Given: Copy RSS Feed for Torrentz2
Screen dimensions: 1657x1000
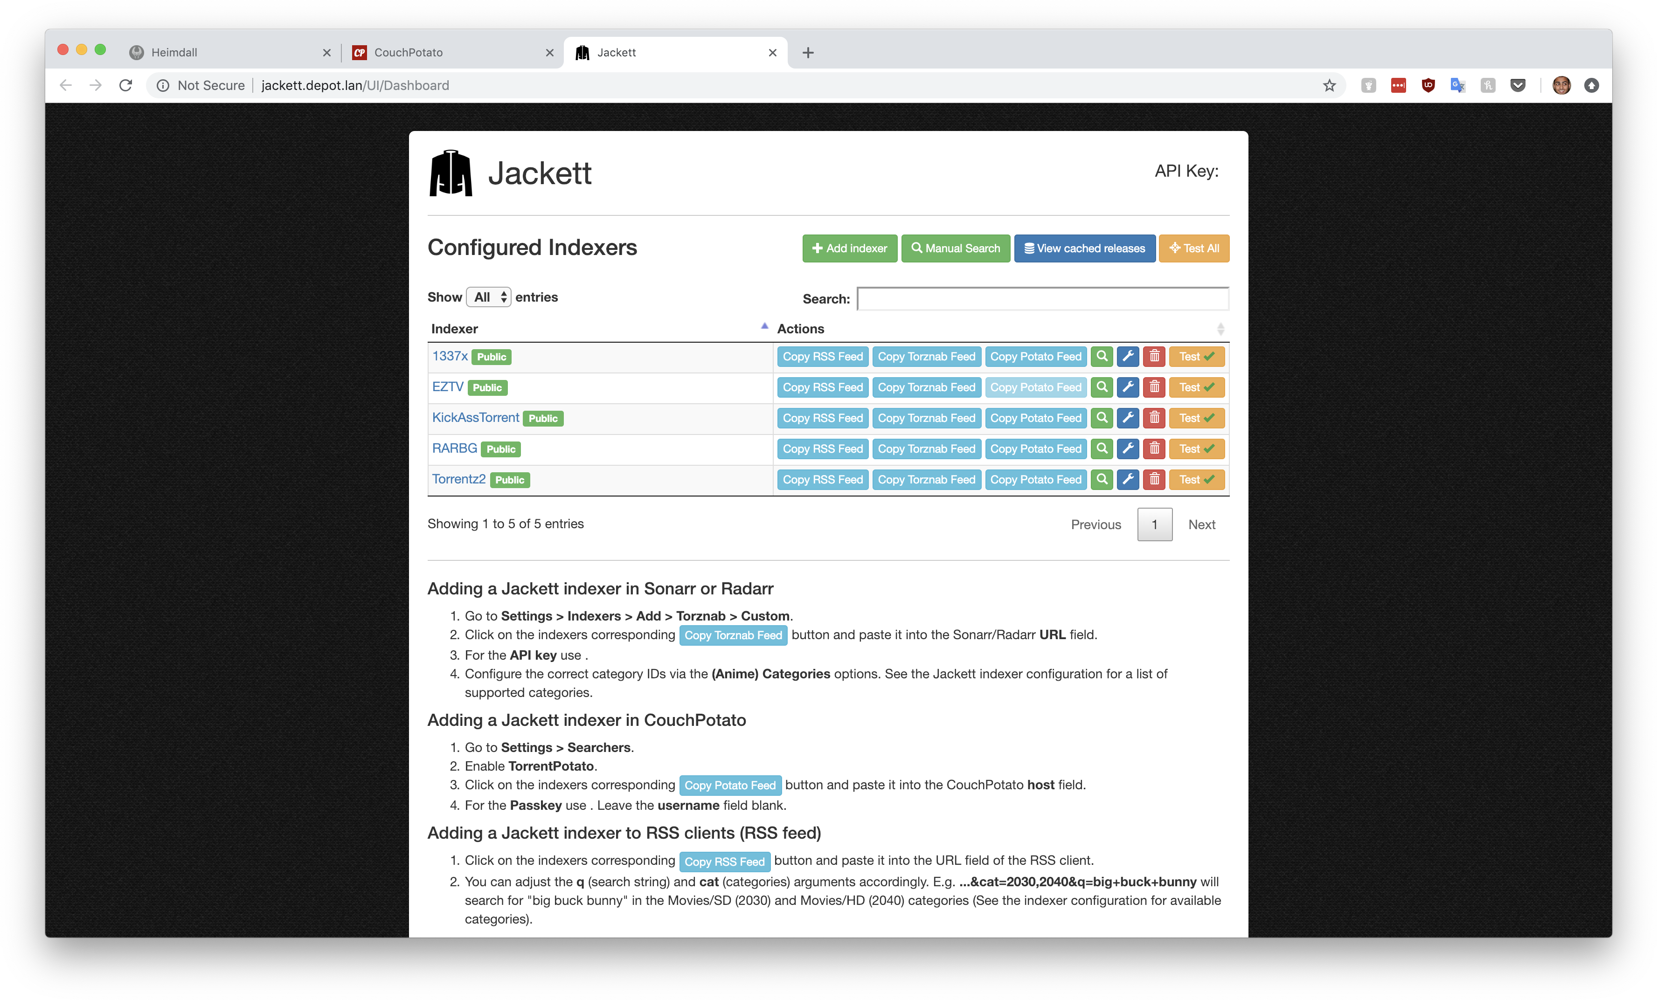Looking at the screenshot, I should (823, 480).
